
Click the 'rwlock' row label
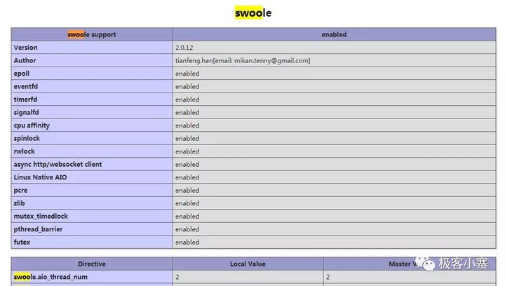pos(24,151)
